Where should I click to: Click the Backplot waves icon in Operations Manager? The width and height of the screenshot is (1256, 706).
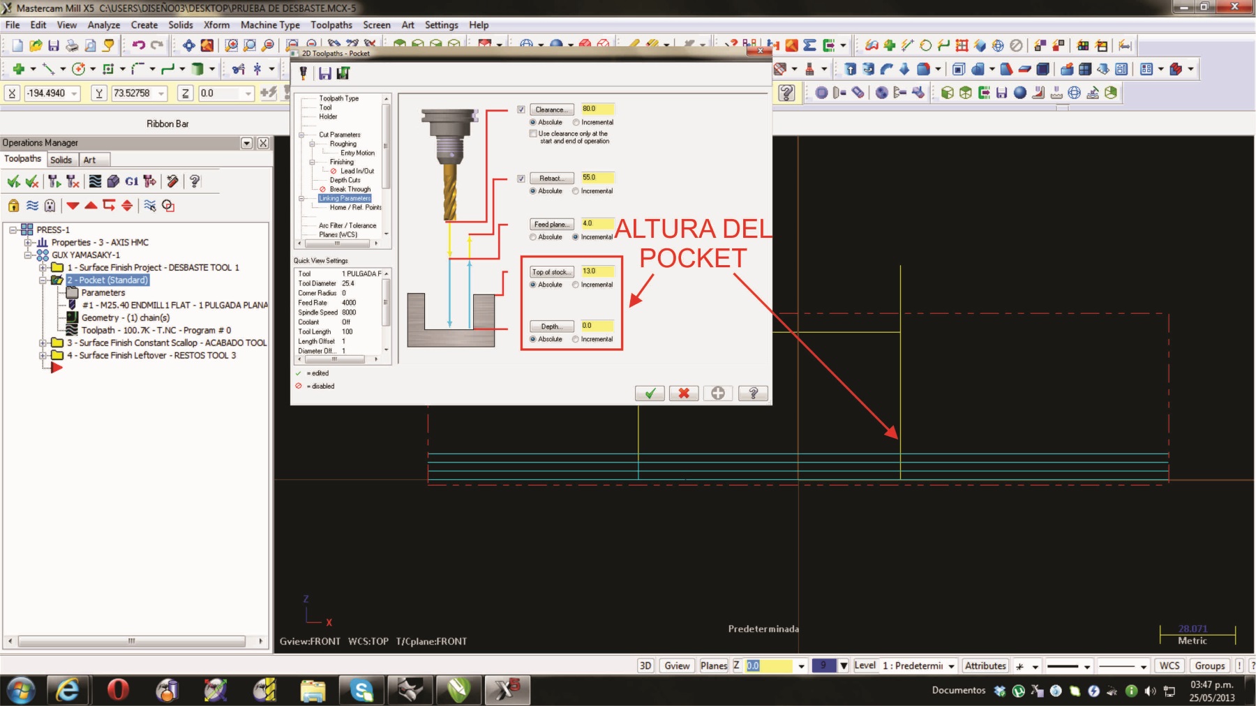96,182
